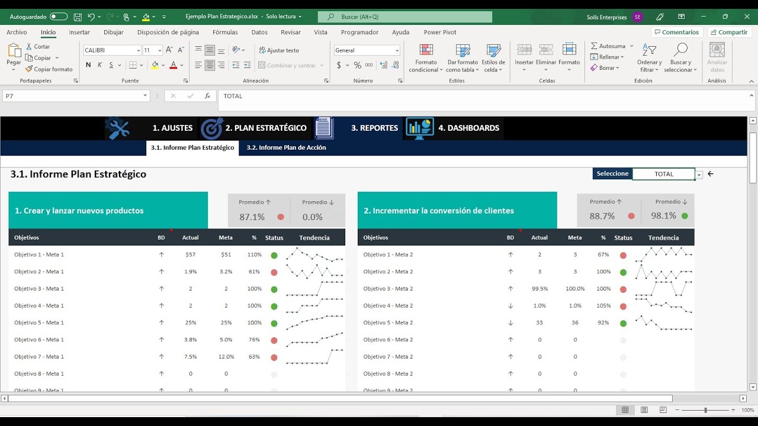Open the Power Pivot tab
Screen dimensions: 758x426
pos(440,33)
